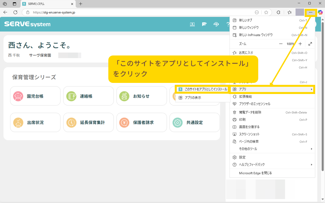The height and width of the screenshot is (203, 325).
Task: Click the browser address bar URL
Action: point(131,12)
